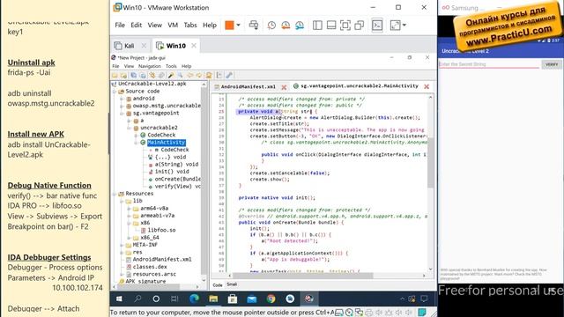Open File Explorer from guest taskbar
The image size is (564, 317).
pyautogui.click(x=213, y=299)
